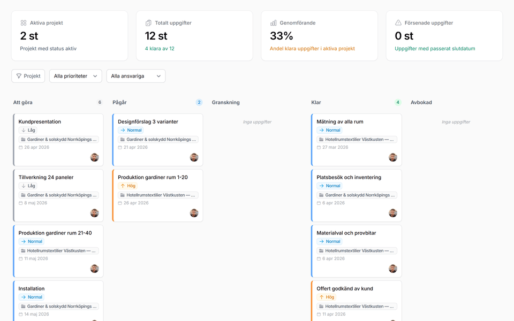
Task: Click the Hög up-arrow icon on Produktion gardiner rum 1-20
Action: 122,186
